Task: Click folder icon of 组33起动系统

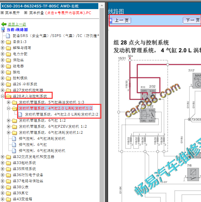Action: (8, 163)
